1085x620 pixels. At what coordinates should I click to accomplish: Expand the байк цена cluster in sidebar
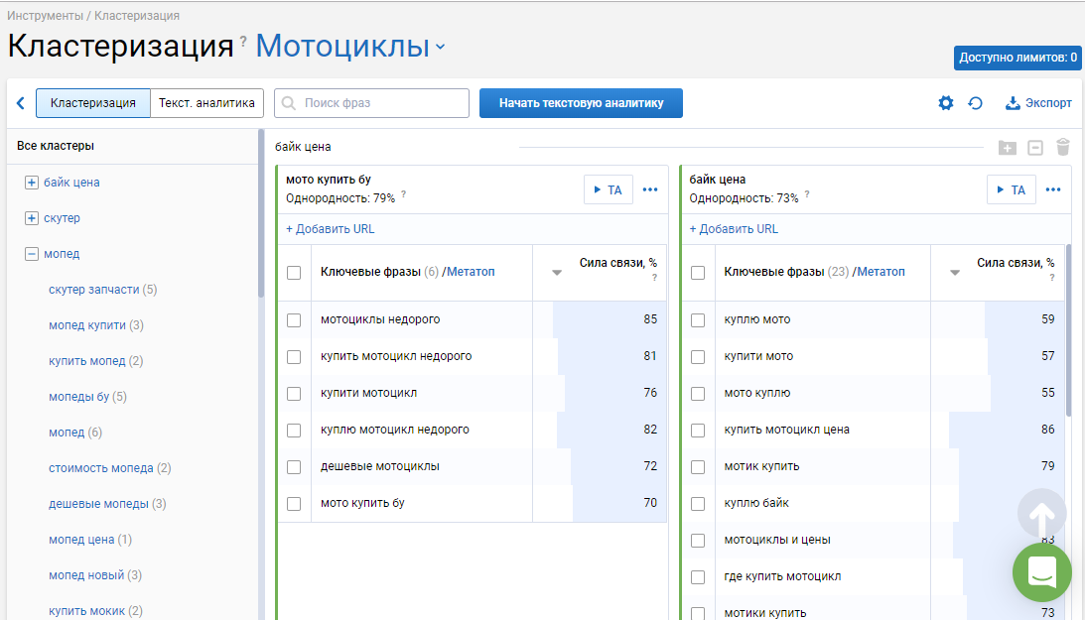pyautogui.click(x=31, y=183)
